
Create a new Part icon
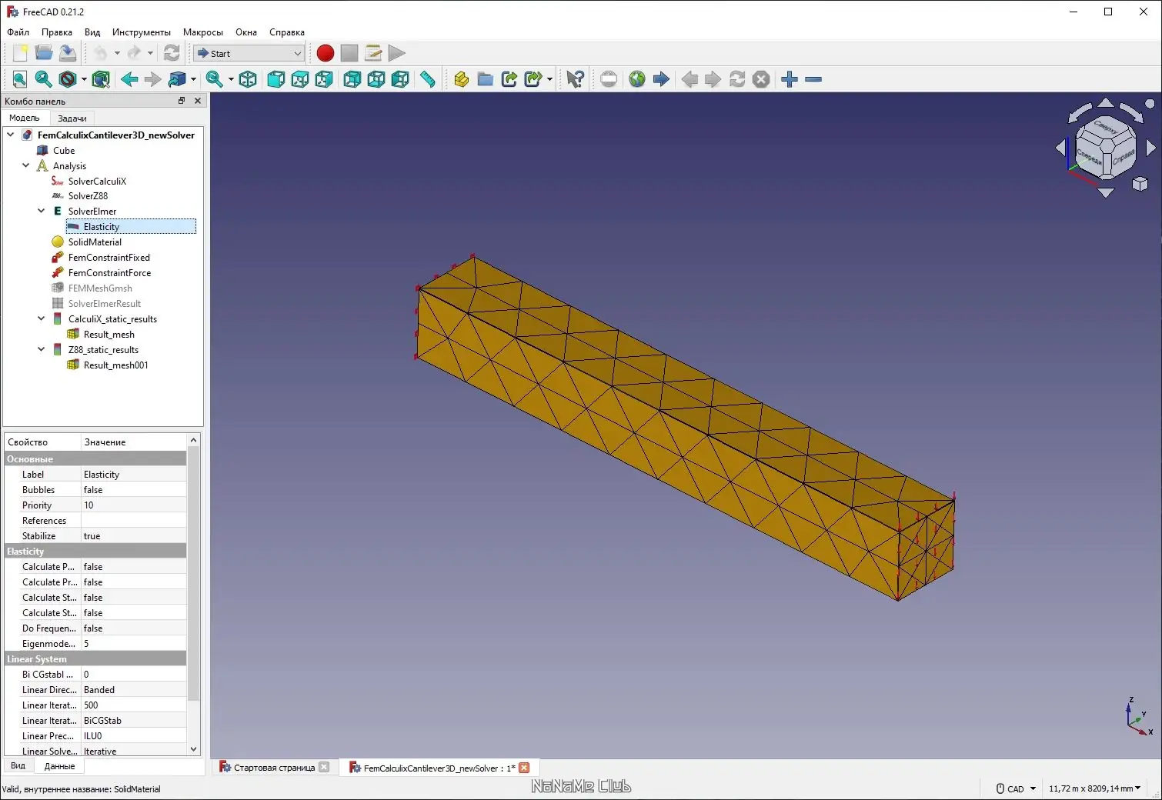461,79
